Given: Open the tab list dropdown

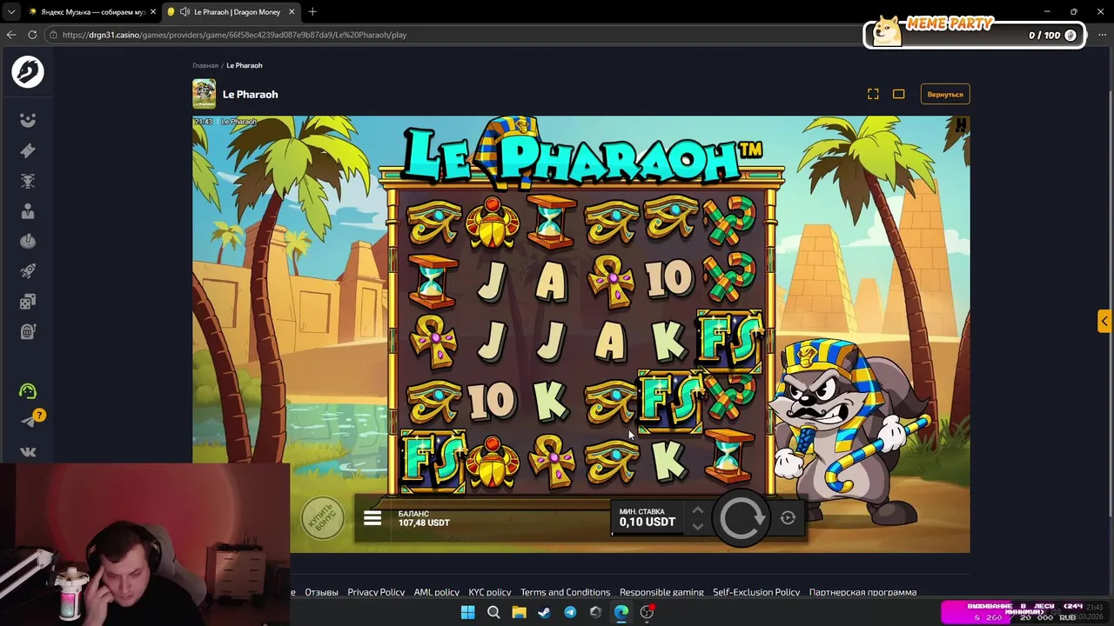Looking at the screenshot, I should [x=11, y=12].
